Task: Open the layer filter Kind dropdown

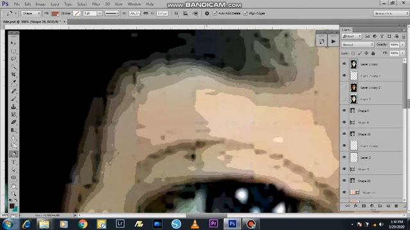Action: pos(352,36)
